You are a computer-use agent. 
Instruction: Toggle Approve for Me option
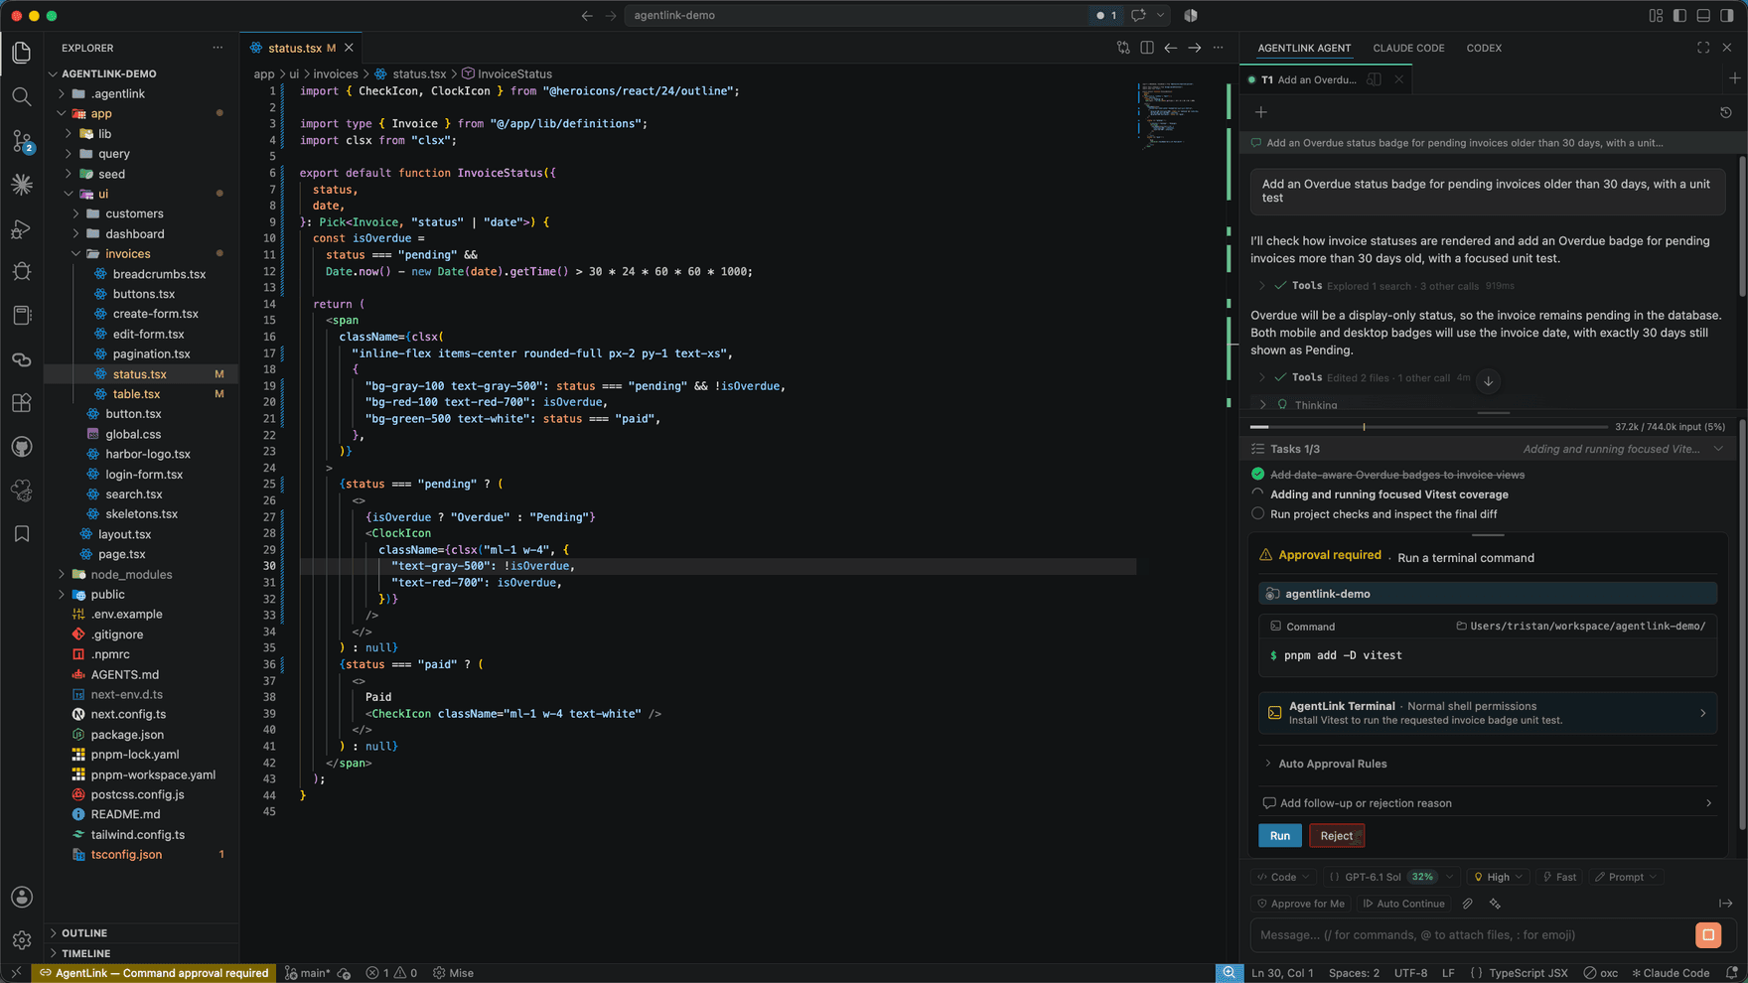tap(1301, 904)
